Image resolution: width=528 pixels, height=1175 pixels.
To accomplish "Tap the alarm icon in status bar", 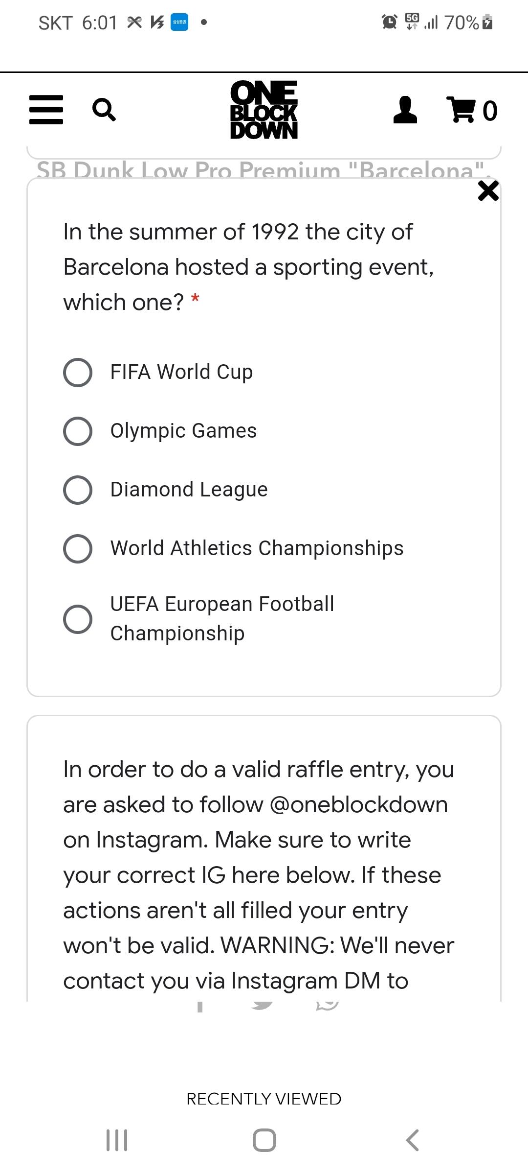I will click(389, 22).
